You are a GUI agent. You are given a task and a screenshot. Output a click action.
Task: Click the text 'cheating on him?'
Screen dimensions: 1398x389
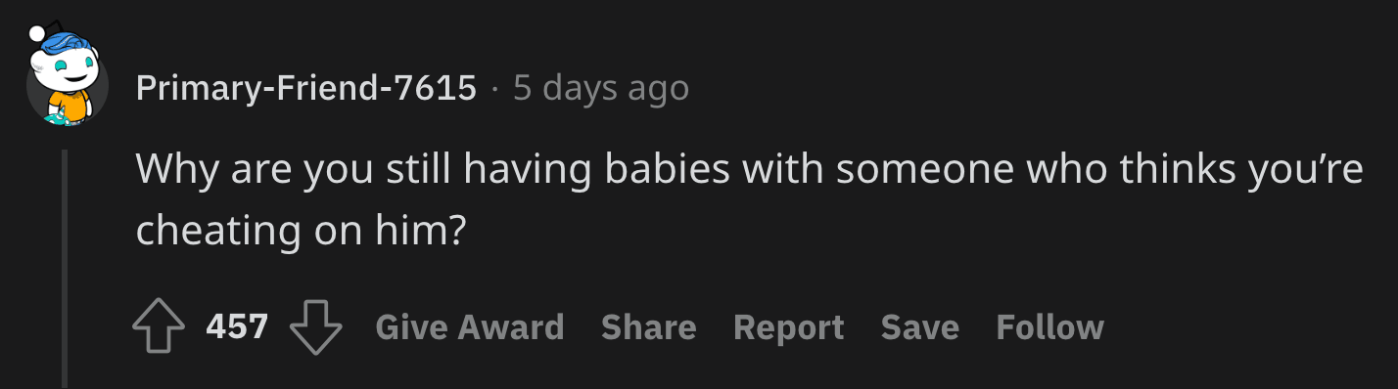pyautogui.click(x=300, y=230)
